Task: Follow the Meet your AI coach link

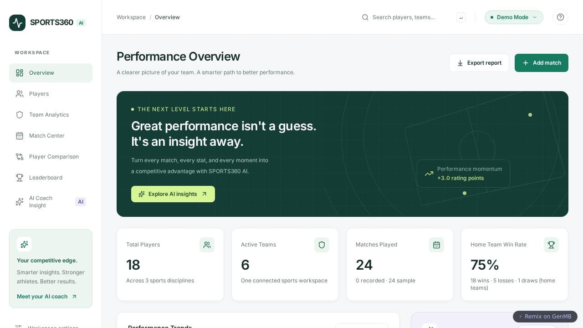Action: tap(47, 297)
